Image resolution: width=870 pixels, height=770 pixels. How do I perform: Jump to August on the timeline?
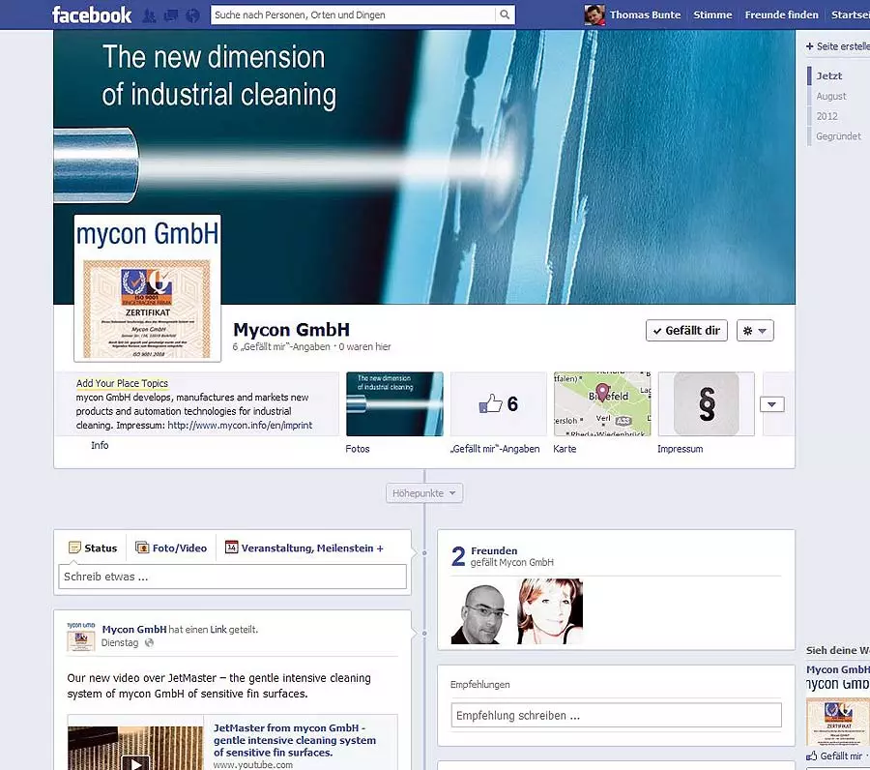[831, 96]
